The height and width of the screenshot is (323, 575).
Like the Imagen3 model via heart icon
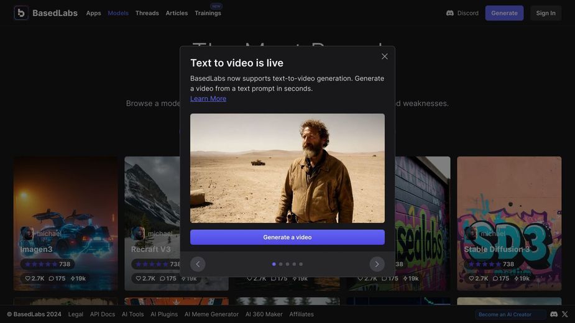tap(27, 279)
